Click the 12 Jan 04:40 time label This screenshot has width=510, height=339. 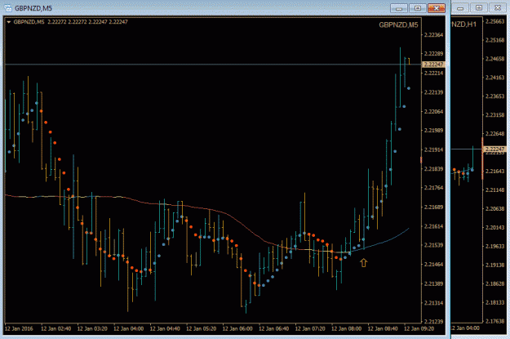tap(165, 328)
